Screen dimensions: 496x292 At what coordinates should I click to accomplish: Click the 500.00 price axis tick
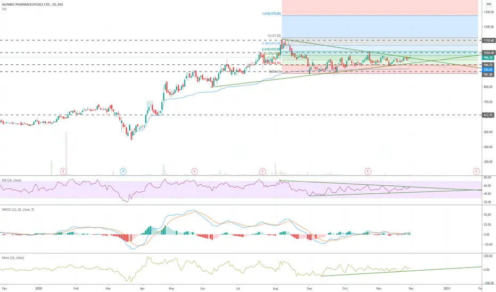(489, 132)
